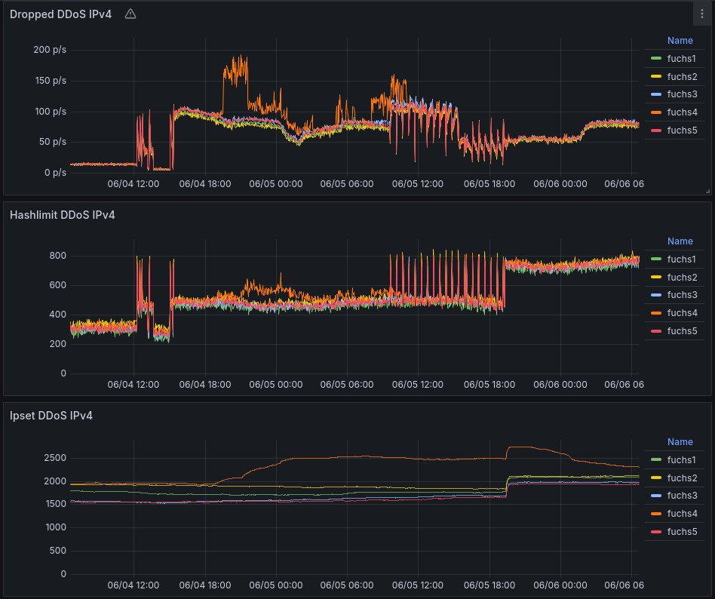
Task: Click the resize handle of Dropped DDoS panel
Action: click(707, 192)
